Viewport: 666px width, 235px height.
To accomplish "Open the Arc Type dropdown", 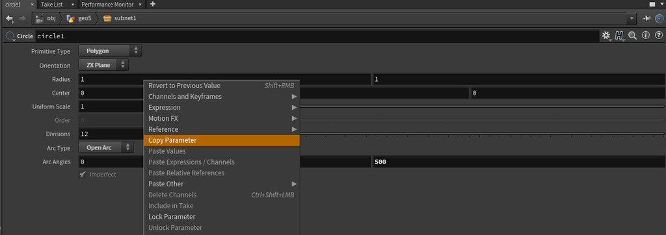I will 106,147.
